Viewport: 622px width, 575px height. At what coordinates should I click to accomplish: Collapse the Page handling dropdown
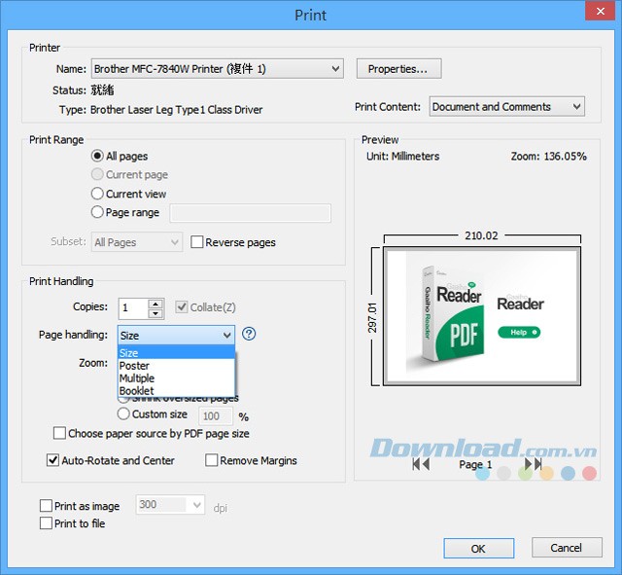(176, 335)
